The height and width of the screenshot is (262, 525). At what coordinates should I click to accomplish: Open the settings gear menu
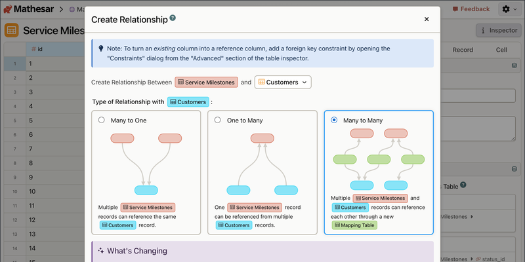tap(509, 9)
